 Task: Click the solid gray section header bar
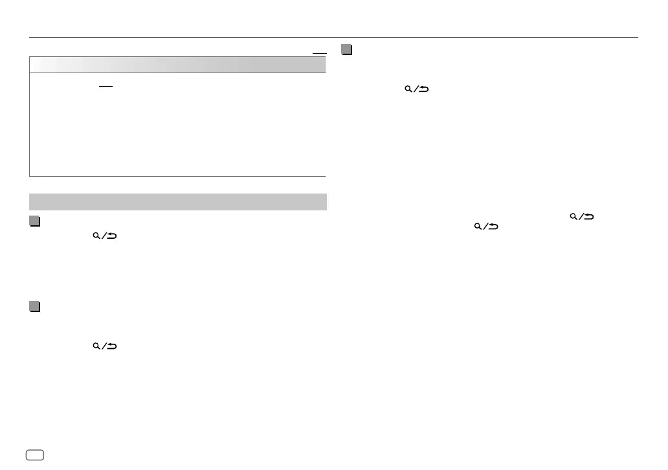[177, 201]
